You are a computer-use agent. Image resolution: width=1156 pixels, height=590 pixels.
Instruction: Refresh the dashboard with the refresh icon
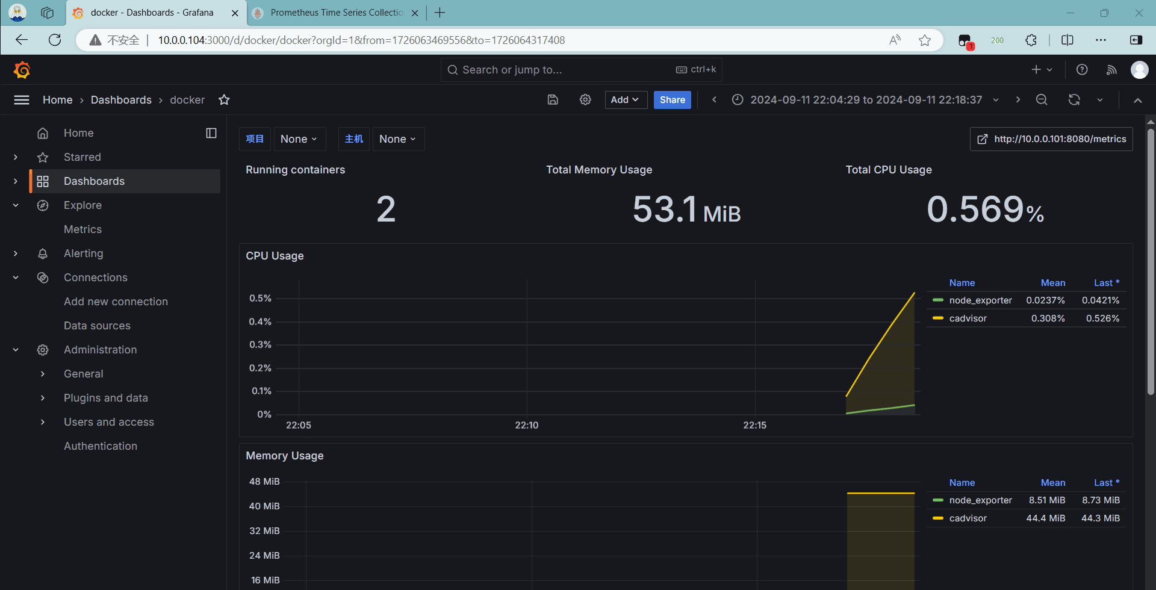click(1074, 100)
